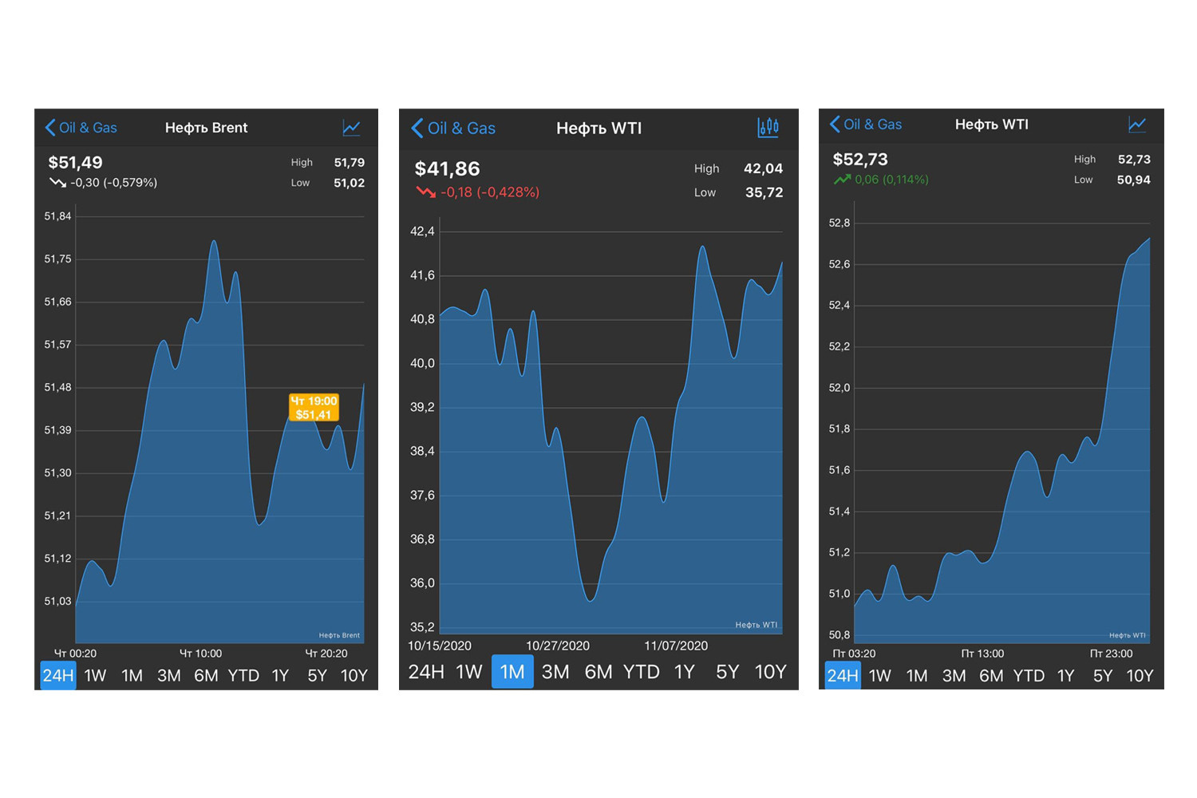Select 24H range in Brent panel
Screen dimensions: 1197x798
(58, 676)
